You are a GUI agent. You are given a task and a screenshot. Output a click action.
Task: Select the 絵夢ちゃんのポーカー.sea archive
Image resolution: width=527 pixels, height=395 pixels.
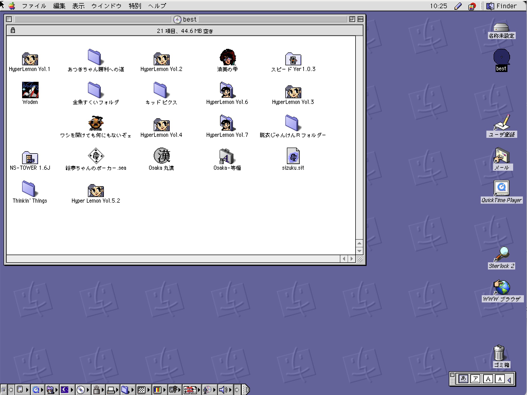[96, 156]
